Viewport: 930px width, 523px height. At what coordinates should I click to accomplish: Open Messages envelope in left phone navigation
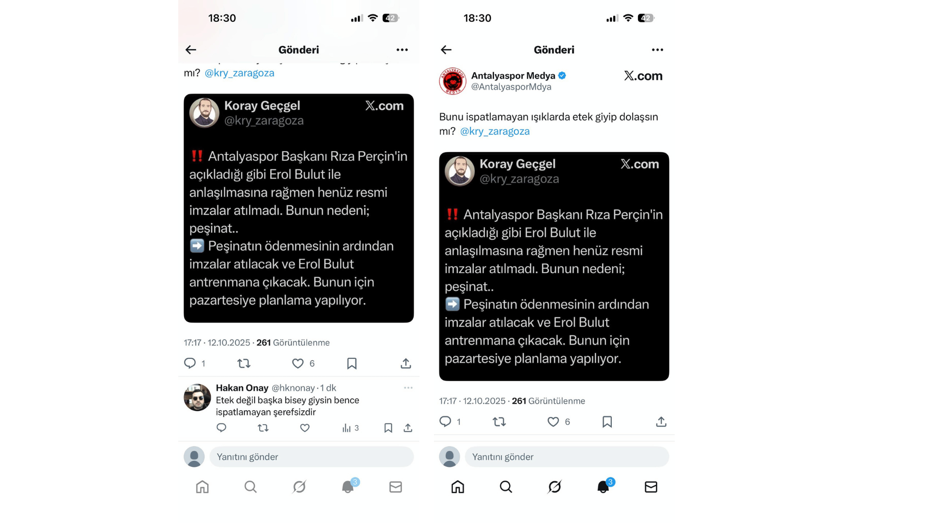point(396,487)
